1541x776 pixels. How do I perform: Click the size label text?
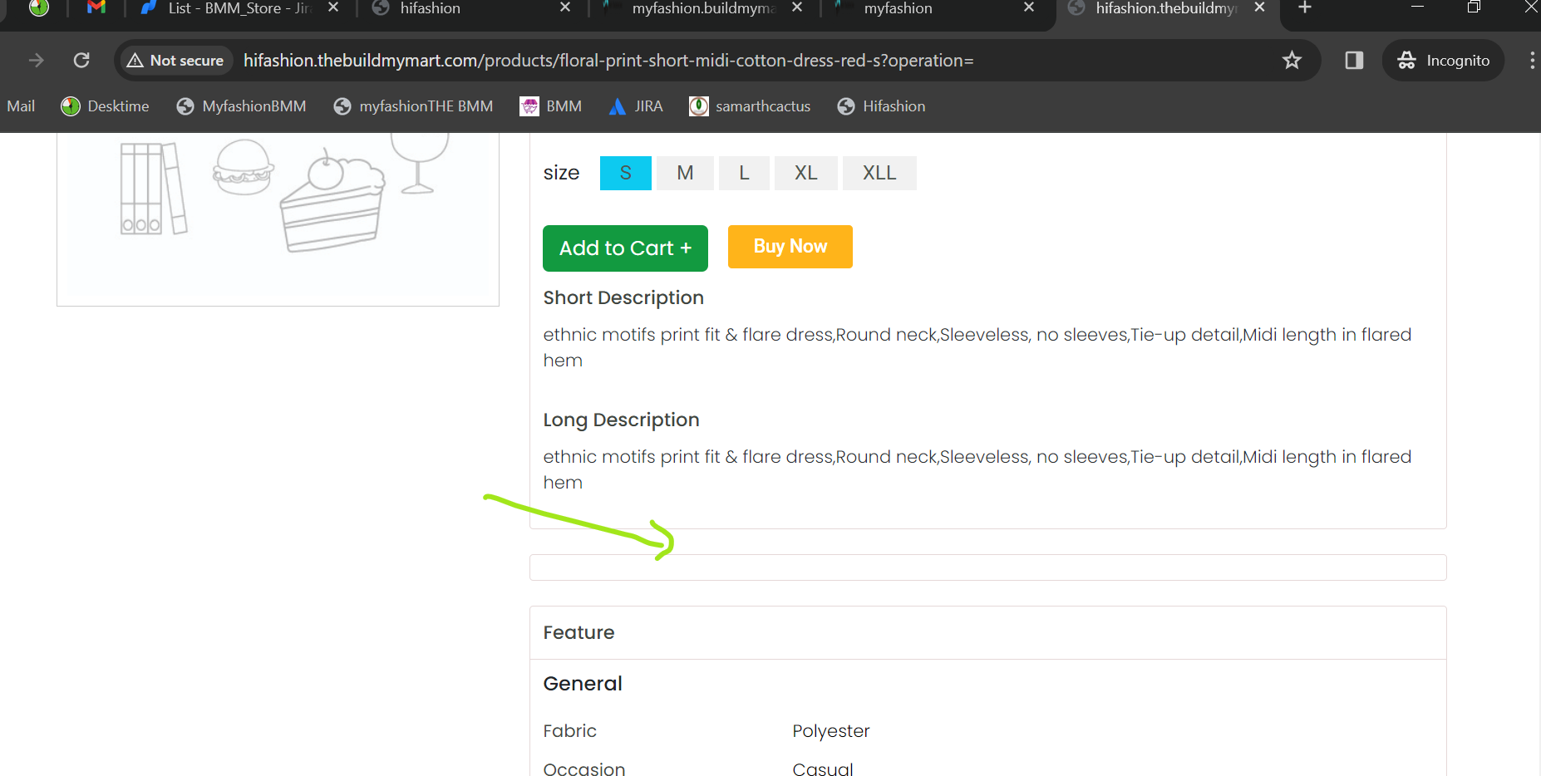coord(561,173)
